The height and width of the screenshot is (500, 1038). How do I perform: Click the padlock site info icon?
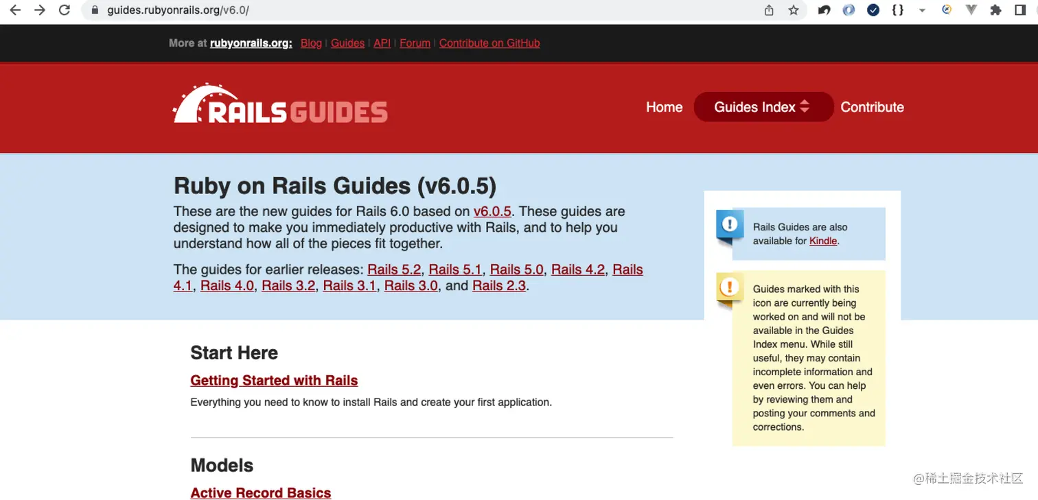click(95, 10)
